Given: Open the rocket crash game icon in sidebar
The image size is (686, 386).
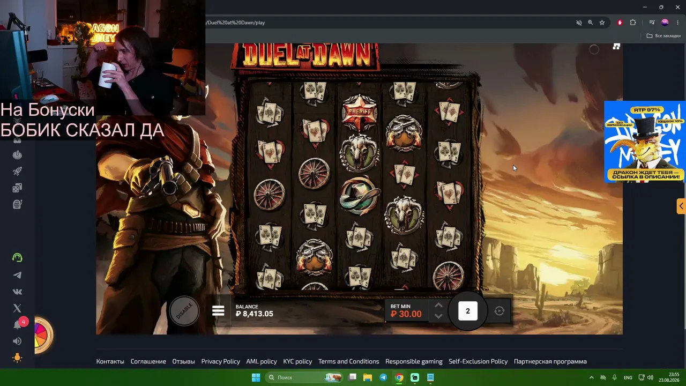Looking at the screenshot, I should 17,172.
